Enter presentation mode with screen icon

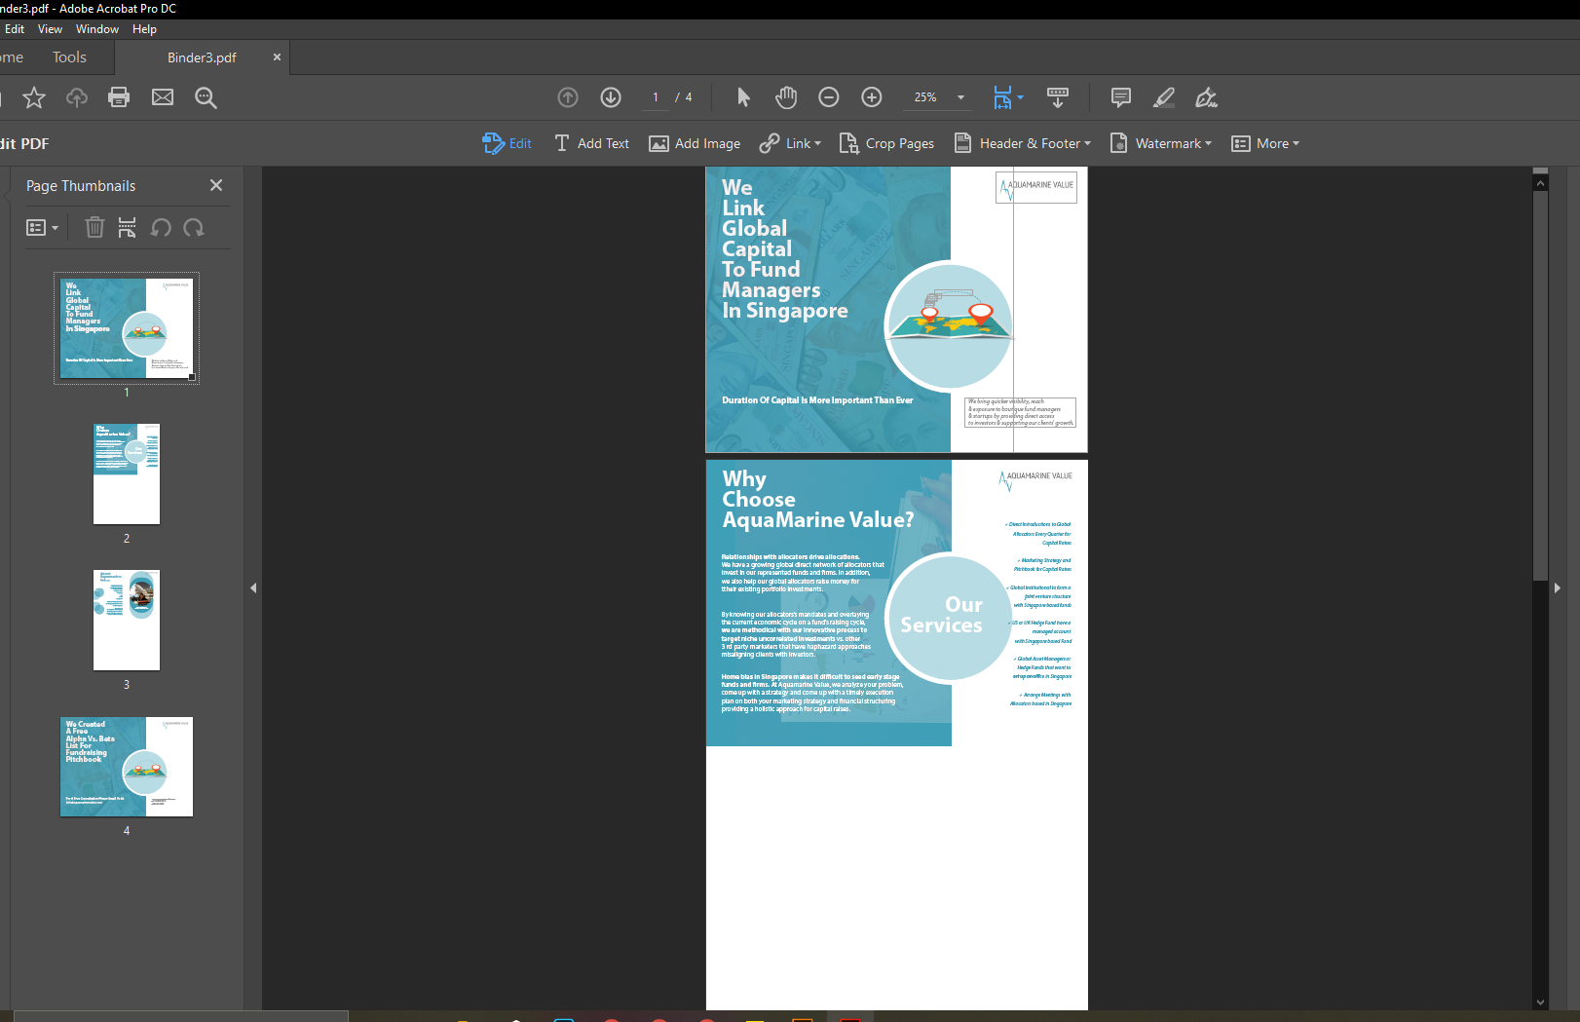click(1058, 97)
